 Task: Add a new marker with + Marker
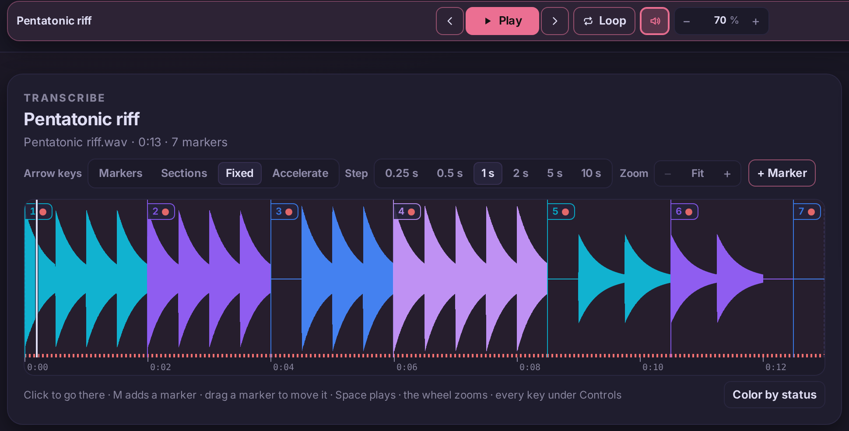(x=782, y=173)
